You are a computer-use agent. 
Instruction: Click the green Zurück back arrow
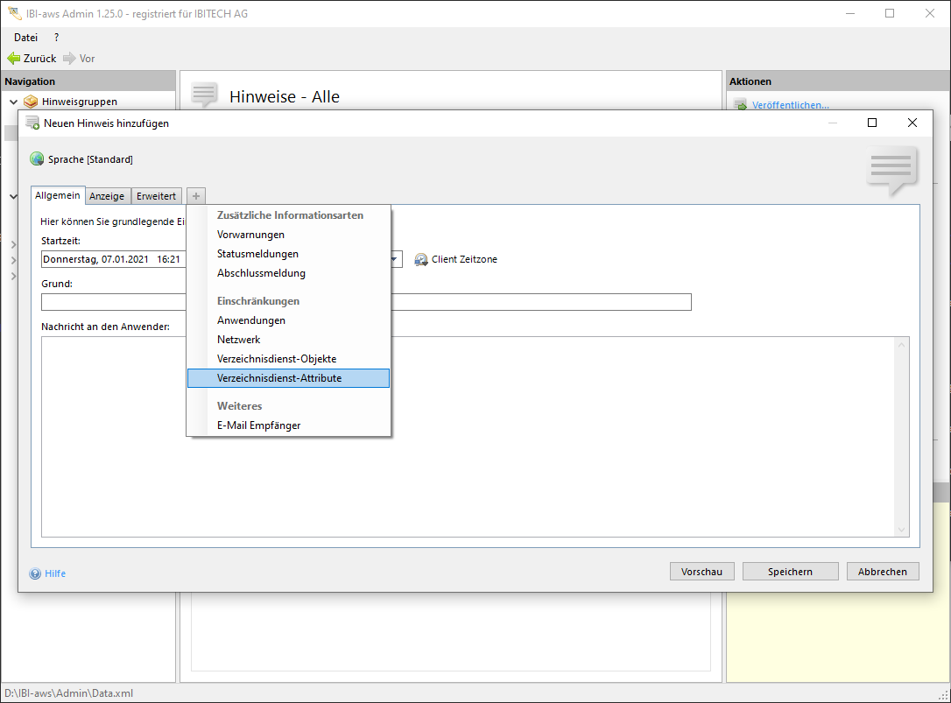(13, 59)
